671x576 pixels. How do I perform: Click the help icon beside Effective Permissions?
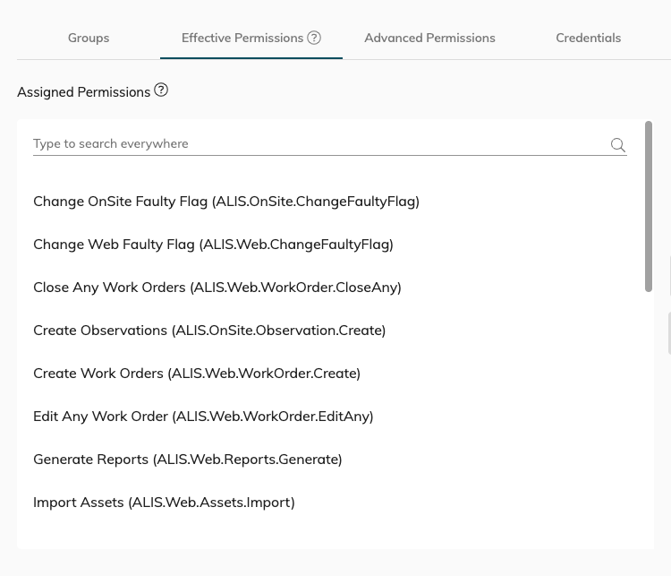coord(314,38)
